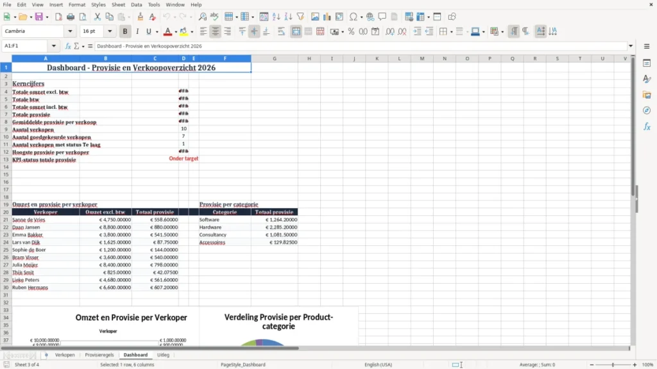Click the Add Decimal Place icon
The image size is (657, 369).
(x=389, y=31)
